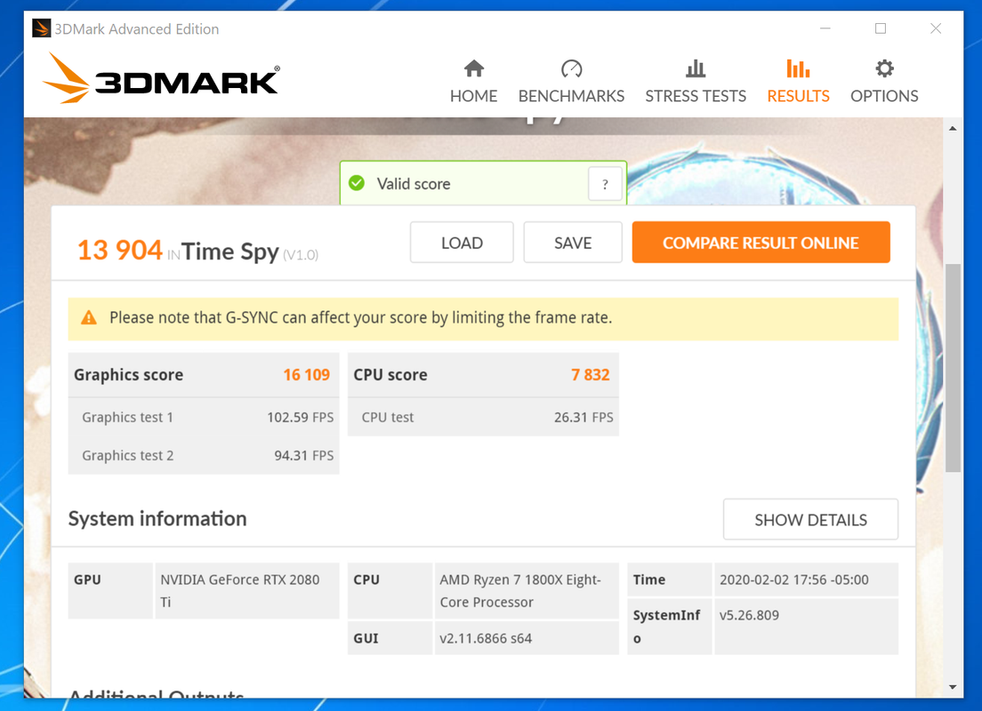Viewport: 982px width, 711px height.
Task: Click the 13 904 overall score
Action: [119, 251]
